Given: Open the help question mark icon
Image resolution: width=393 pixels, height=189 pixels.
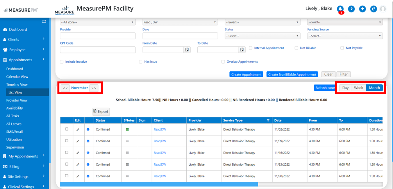Looking at the screenshot, I should (x=351, y=9).
